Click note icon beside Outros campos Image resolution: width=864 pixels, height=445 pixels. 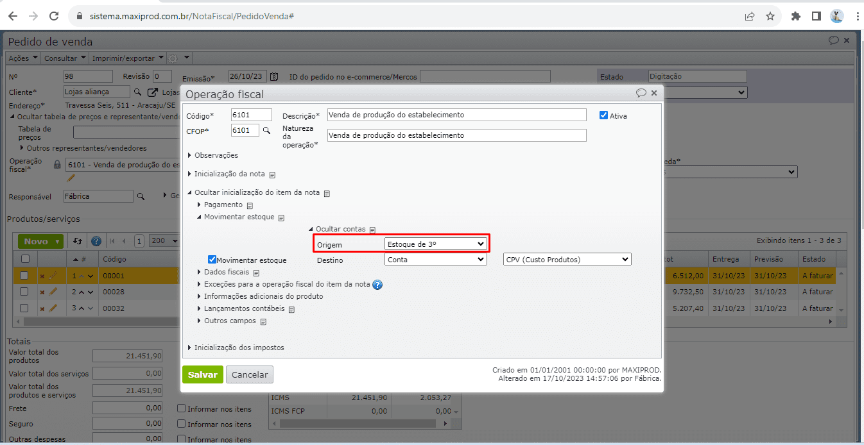point(263,321)
